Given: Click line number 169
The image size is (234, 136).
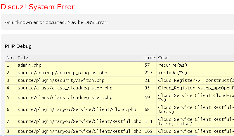Looking at the screenshot, I should 150,131.
